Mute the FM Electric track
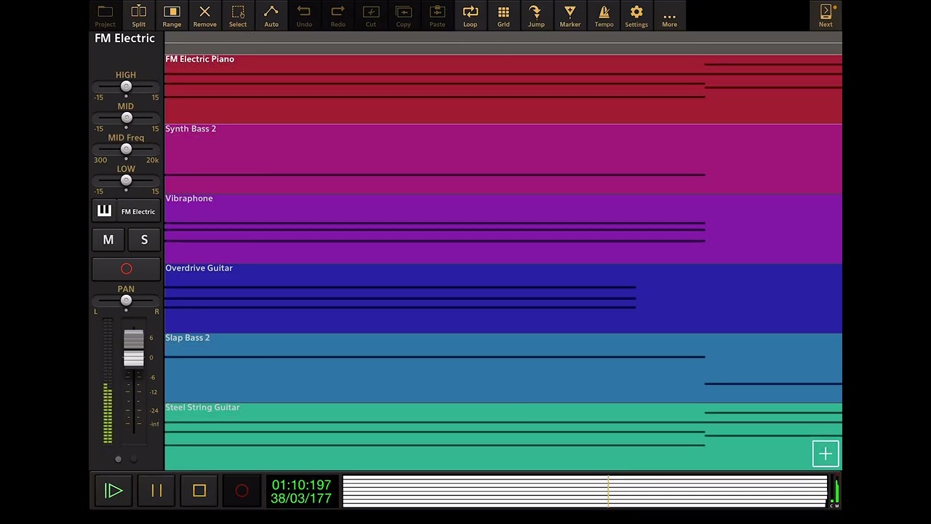The height and width of the screenshot is (524, 931). (x=108, y=239)
